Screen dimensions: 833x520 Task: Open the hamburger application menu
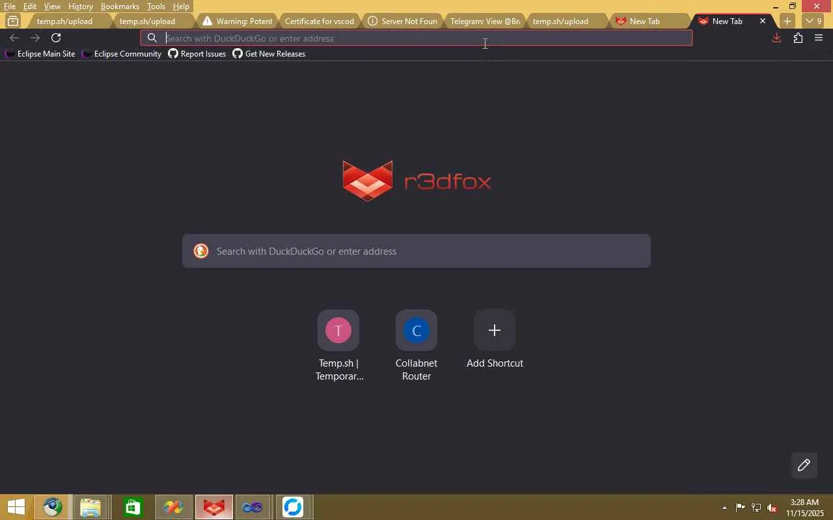[819, 38]
